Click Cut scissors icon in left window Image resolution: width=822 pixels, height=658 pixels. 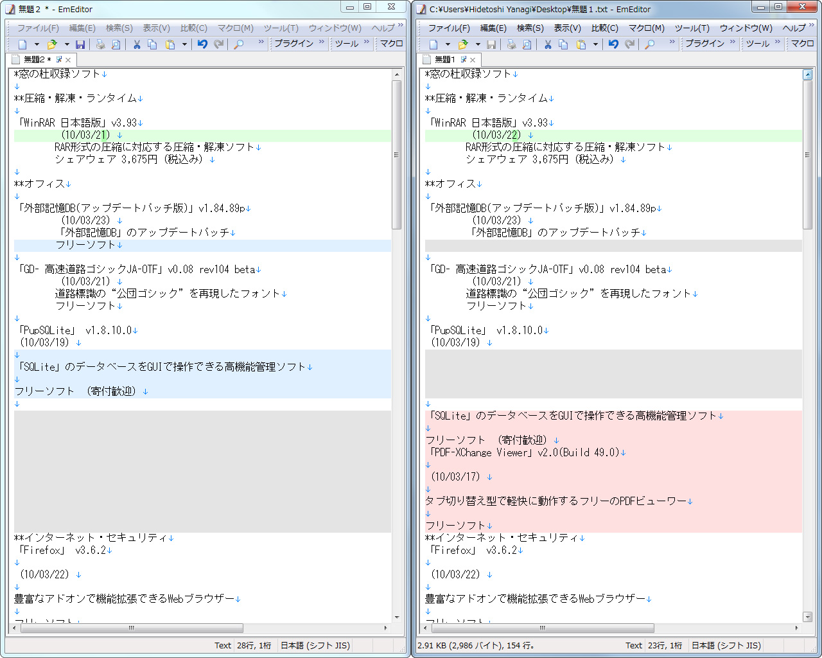(137, 44)
